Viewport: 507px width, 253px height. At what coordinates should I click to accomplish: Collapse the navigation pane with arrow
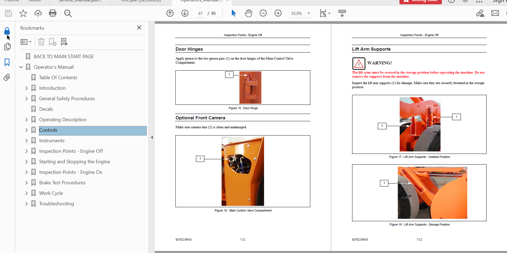(152, 137)
